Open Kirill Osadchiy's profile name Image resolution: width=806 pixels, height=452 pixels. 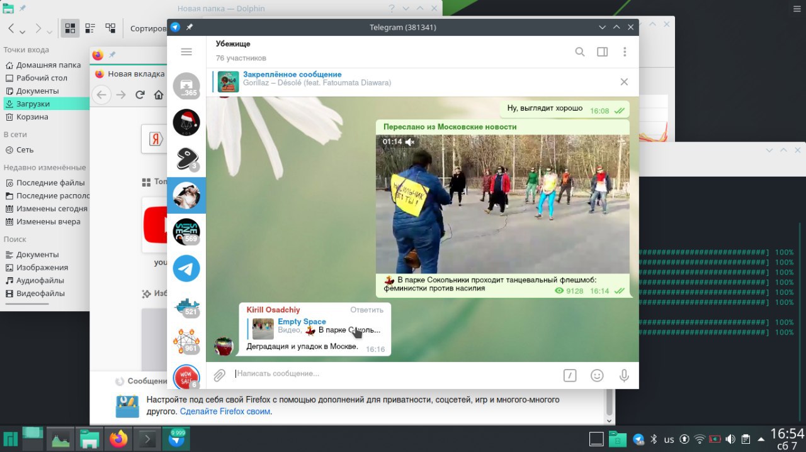click(273, 310)
